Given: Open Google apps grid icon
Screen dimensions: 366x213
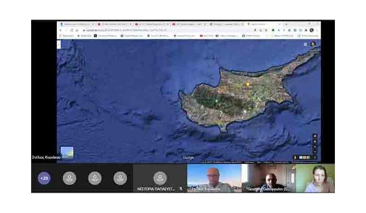Looking at the screenshot, I should click(x=305, y=44).
